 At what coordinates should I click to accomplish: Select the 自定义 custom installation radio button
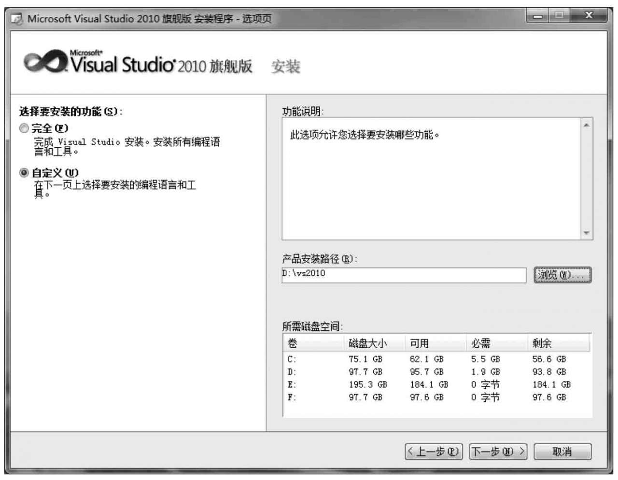[24, 172]
